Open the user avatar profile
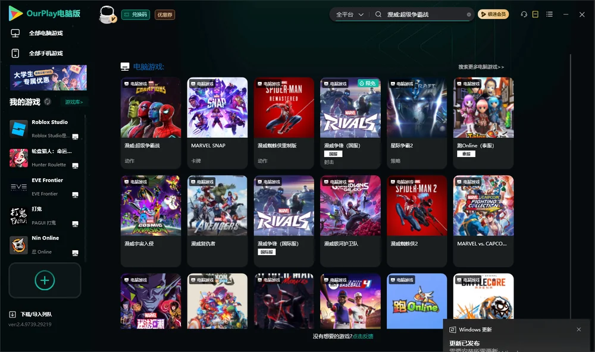The height and width of the screenshot is (352, 595). tap(107, 14)
